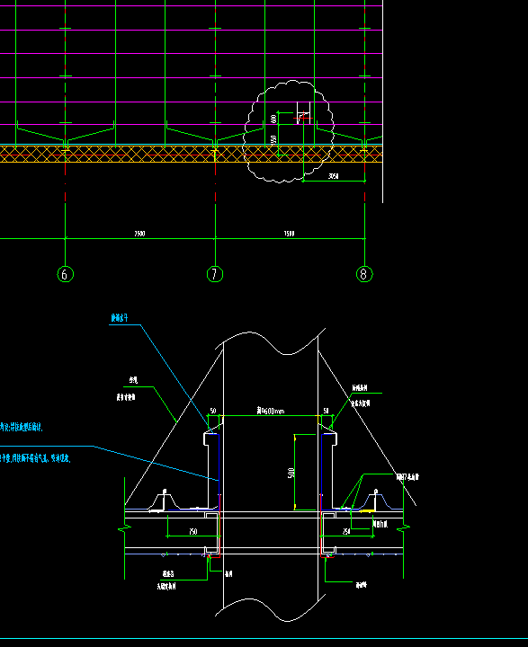Click the red crosshair opening marker in cloud
This screenshot has width=528, height=647.
[303, 118]
